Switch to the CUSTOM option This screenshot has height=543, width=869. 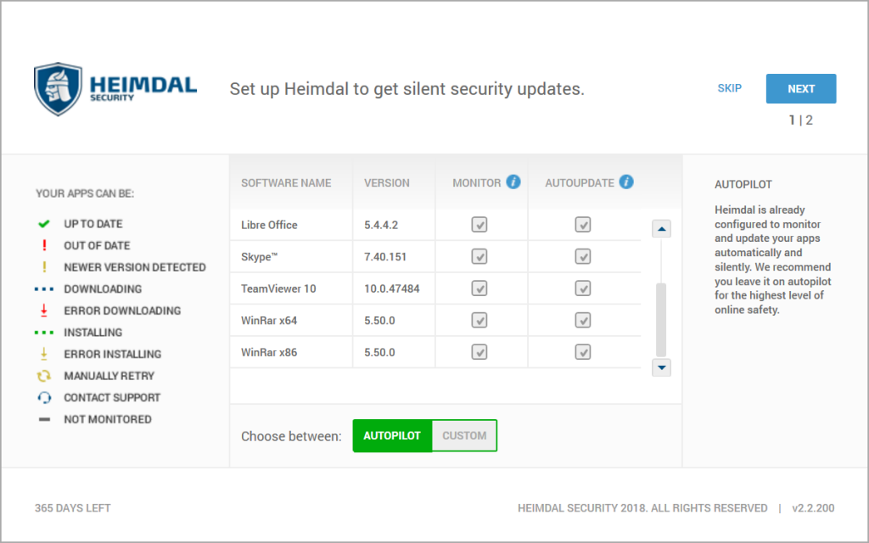[464, 435]
